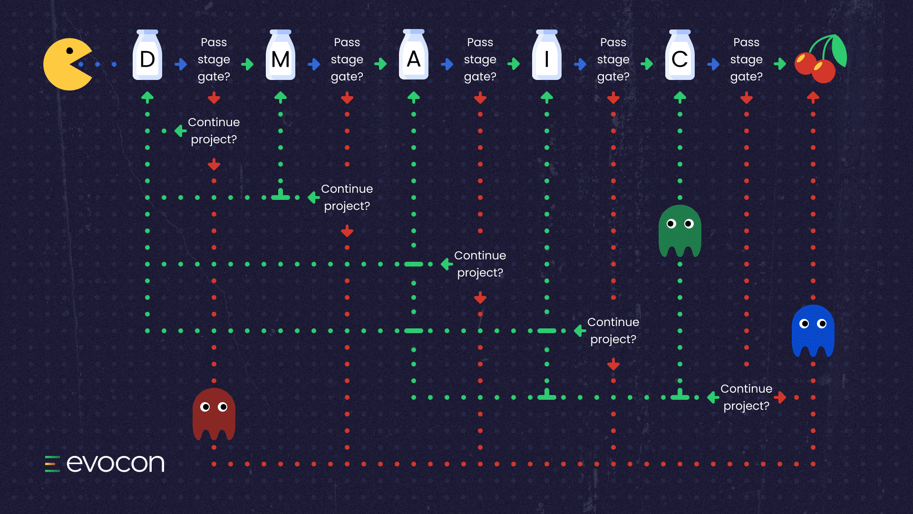
Task: Click green up arrow below M bottle
Action: point(281,98)
